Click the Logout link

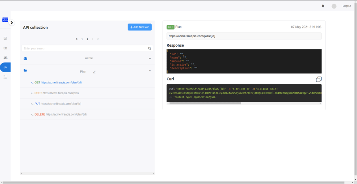click(x=347, y=6)
